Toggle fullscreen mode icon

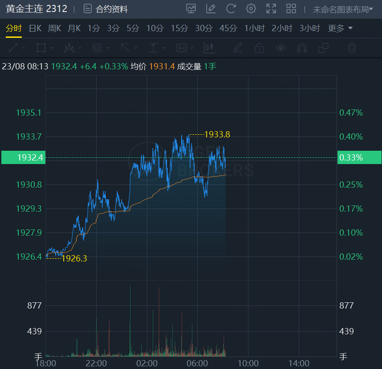(x=271, y=9)
